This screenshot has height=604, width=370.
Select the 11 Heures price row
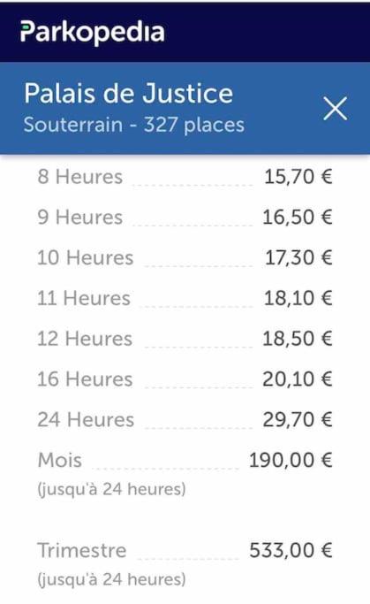coord(185,299)
